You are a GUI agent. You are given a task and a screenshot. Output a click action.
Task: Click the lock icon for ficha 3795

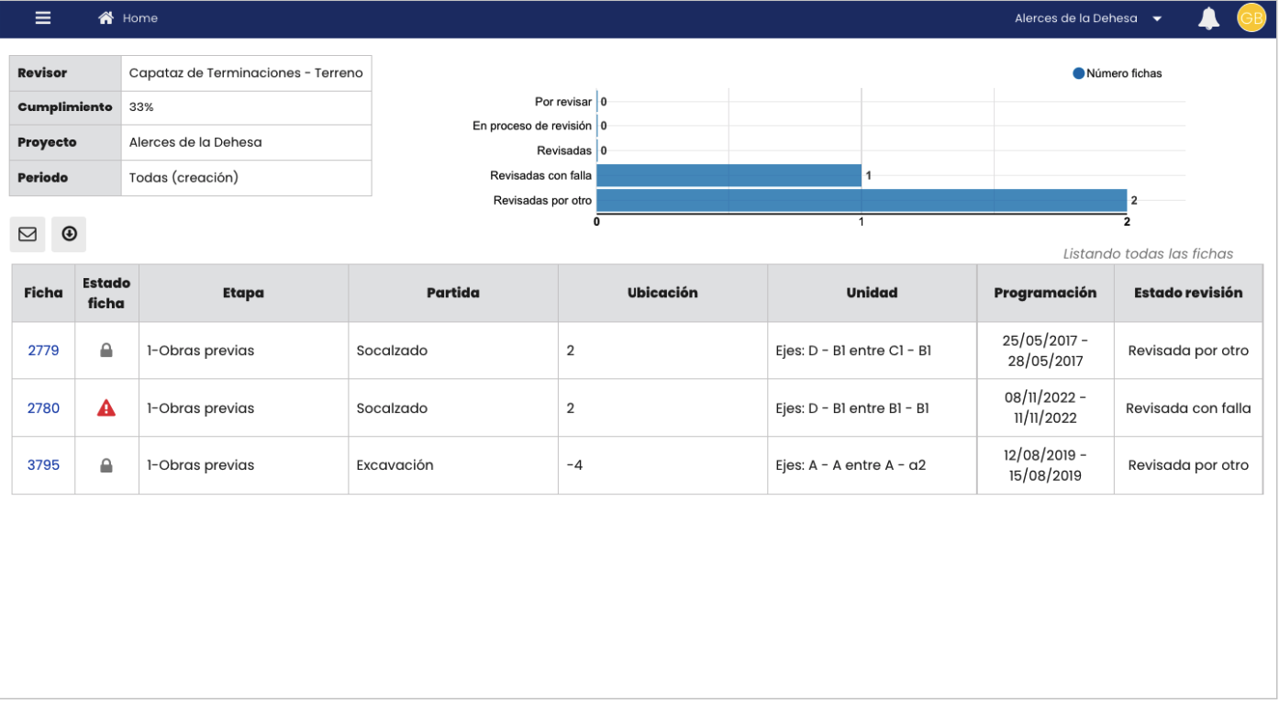point(106,465)
